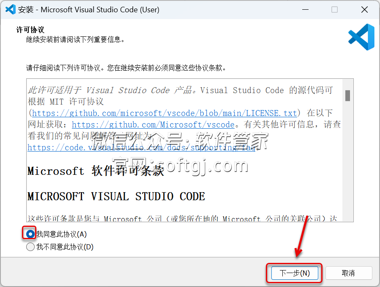Click the '许可协议' page title
Viewport: 380px width, 287px height.
coord(30,30)
